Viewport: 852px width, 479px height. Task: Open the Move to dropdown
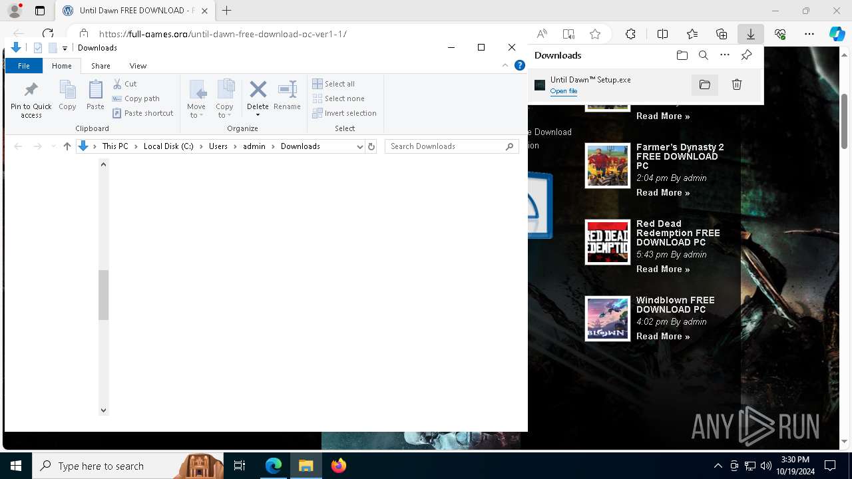pos(196,99)
